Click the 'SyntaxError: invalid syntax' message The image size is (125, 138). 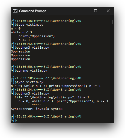(37, 109)
